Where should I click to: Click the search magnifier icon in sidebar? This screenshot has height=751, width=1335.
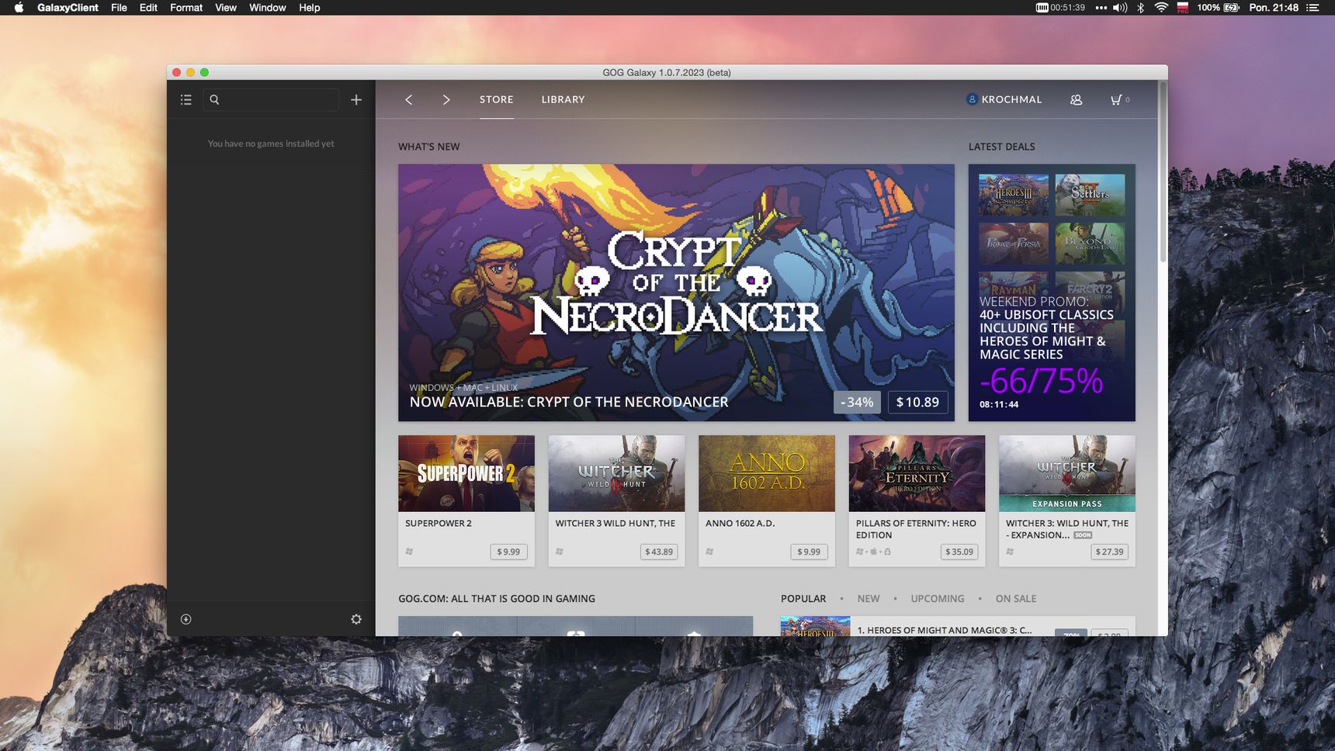[x=214, y=99]
